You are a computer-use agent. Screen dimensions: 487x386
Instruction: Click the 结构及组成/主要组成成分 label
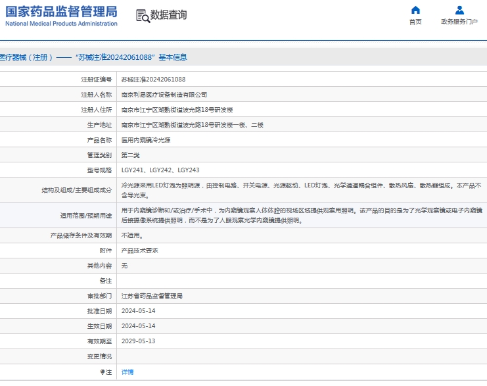click(x=77, y=190)
